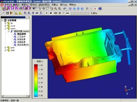Click the velocity V result icon
137x102 pixels.
coord(41,13)
